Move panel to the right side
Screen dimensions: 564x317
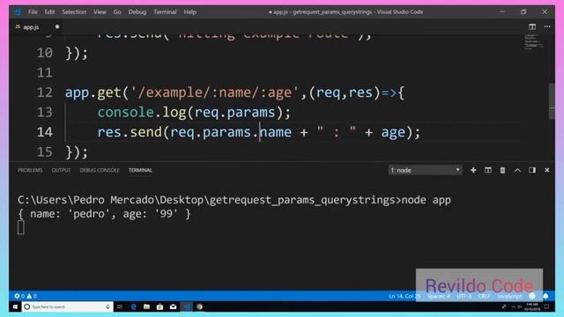tap(532, 170)
